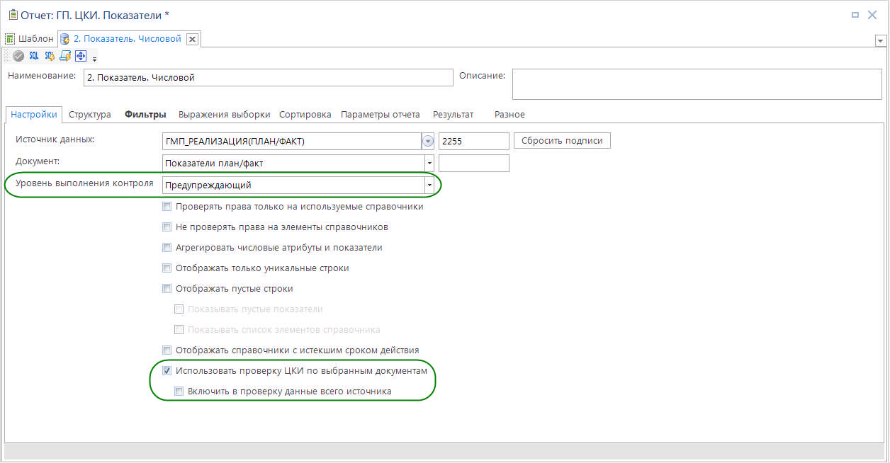Click the script with lightning toolbar icon
The image size is (890, 463).
tap(65, 56)
